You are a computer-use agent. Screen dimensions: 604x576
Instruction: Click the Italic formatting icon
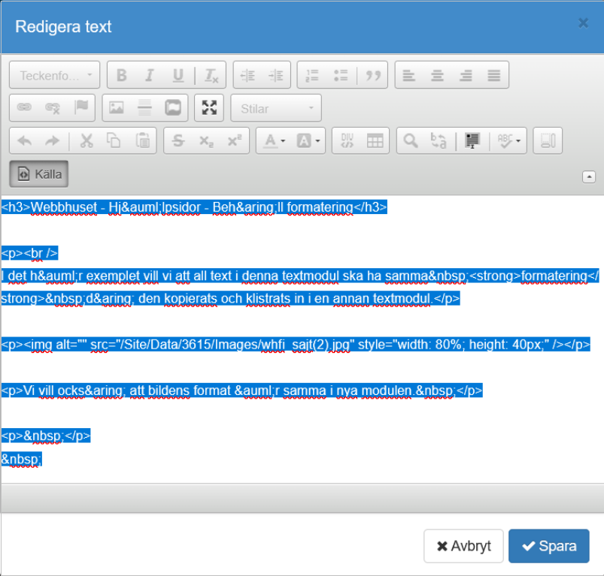point(150,75)
